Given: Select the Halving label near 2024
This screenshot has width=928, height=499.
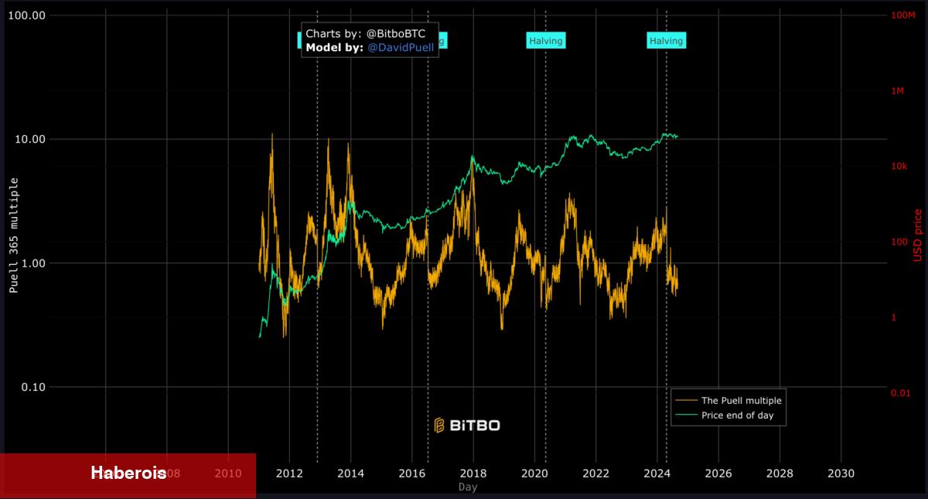Looking at the screenshot, I should coord(666,40).
